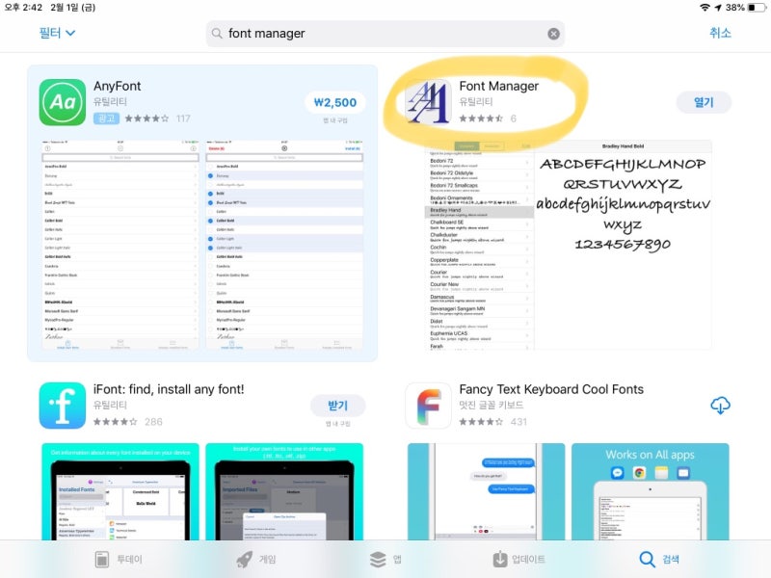Screen dimensions: 771x578
Task: Tap the battery indicator in status bar
Action: pos(757,8)
